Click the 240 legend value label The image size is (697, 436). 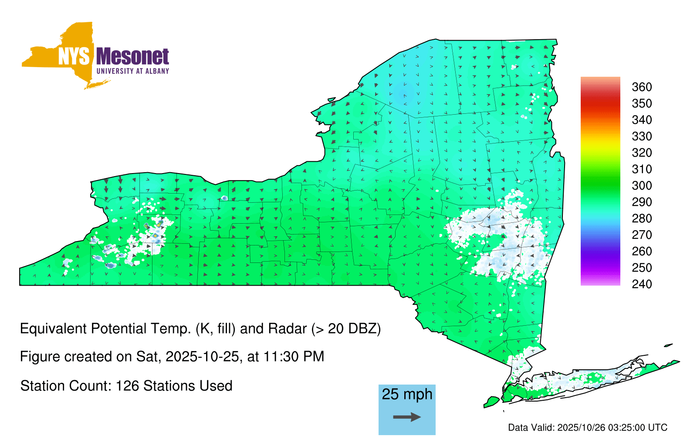point(642,284)
